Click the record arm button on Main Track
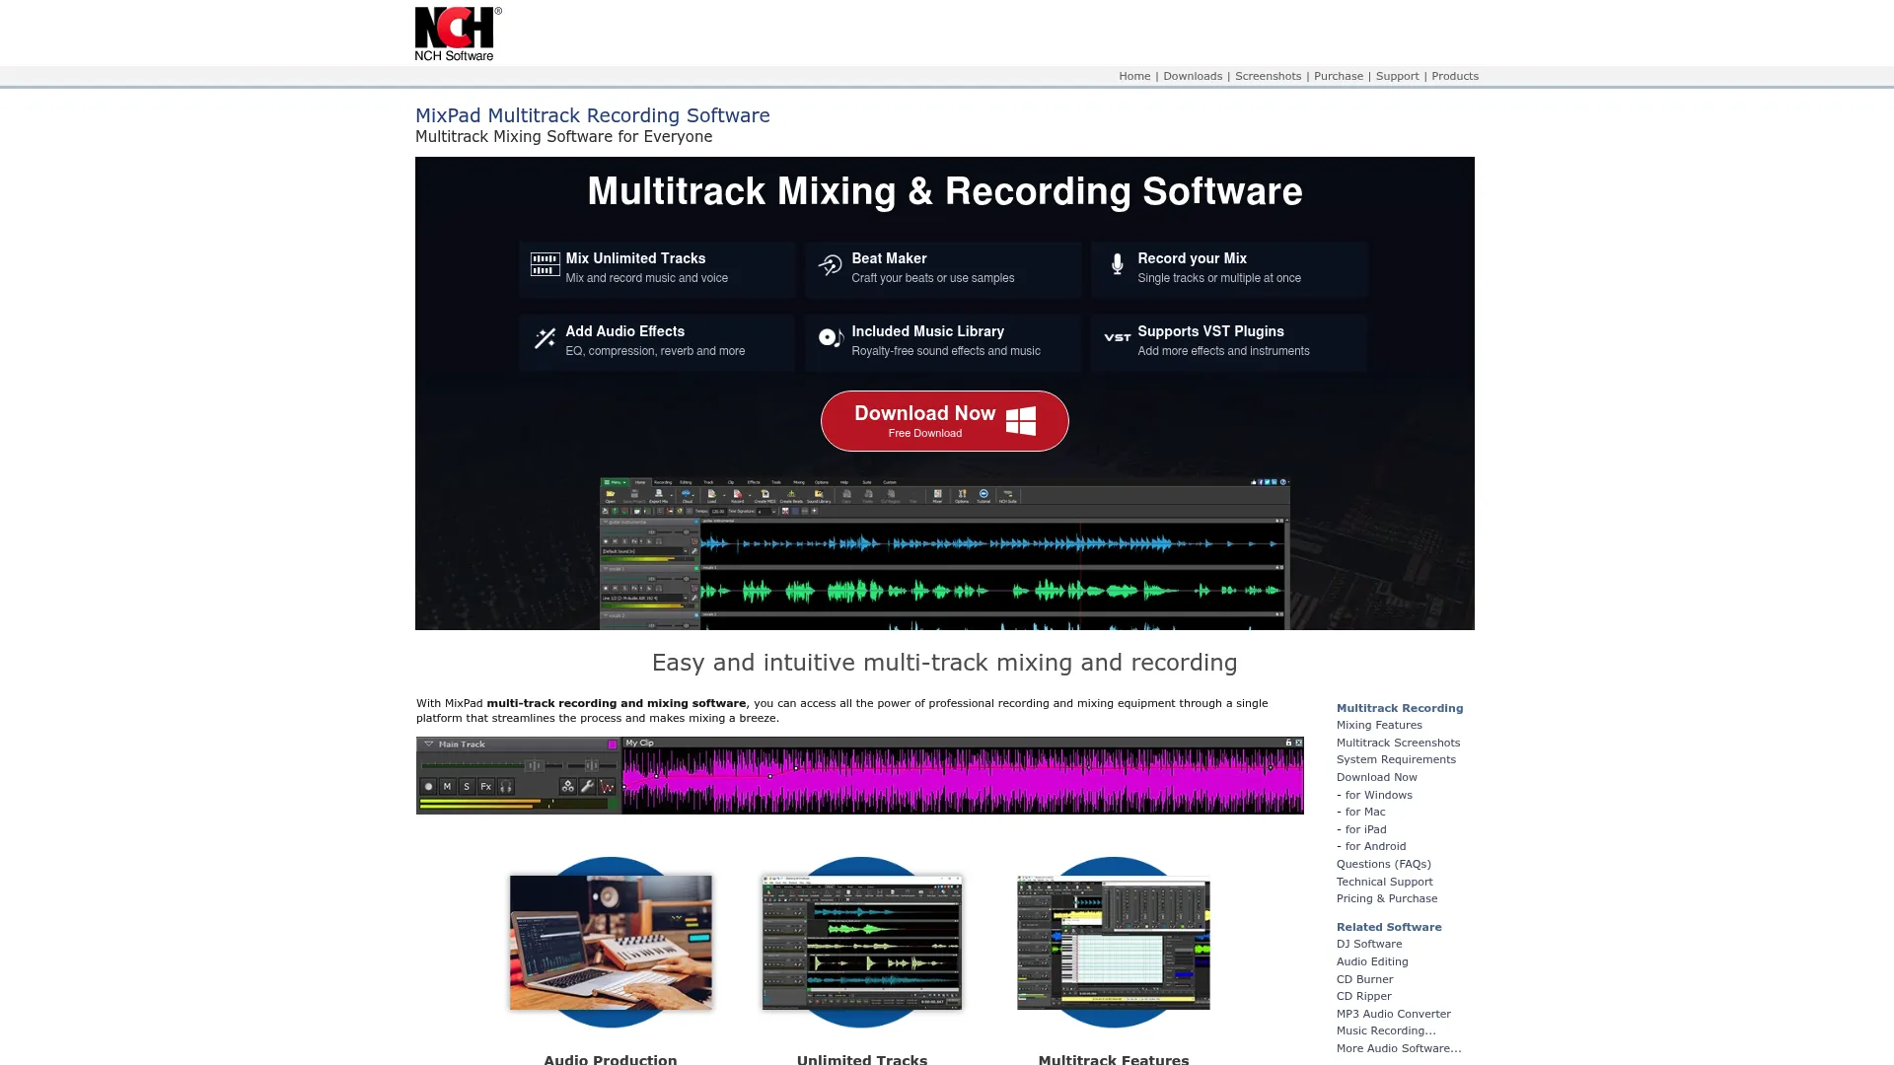 point(428,786)
